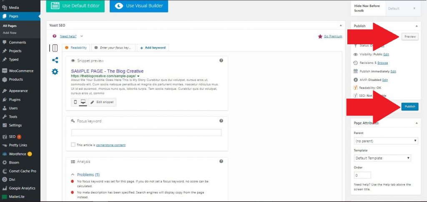Edit the AMP: Disabled setting
This screenshot has height=202, width=427.
click(385, 80)
